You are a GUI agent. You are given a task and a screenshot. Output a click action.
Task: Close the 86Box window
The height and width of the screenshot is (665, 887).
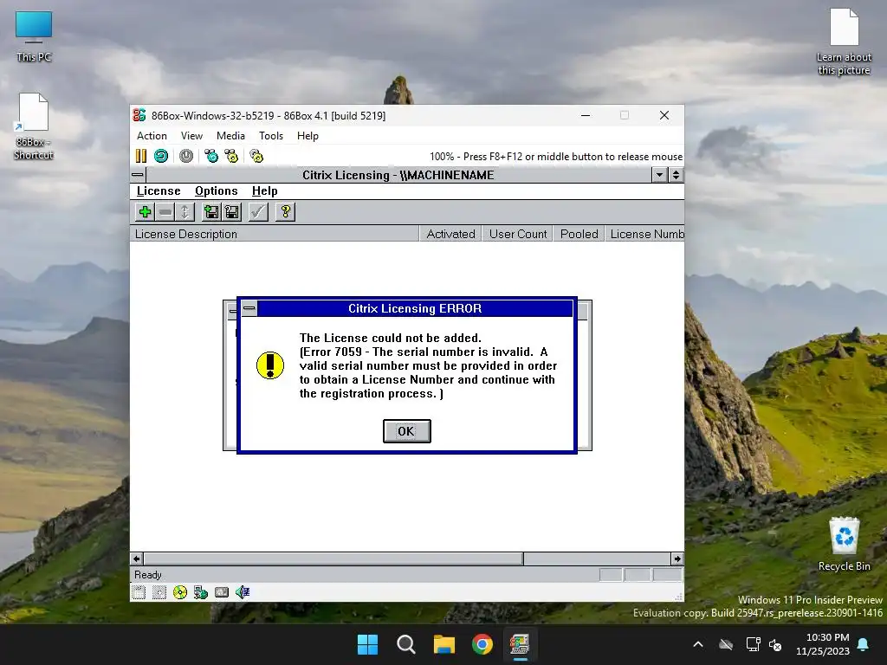(x=664, y=115)
